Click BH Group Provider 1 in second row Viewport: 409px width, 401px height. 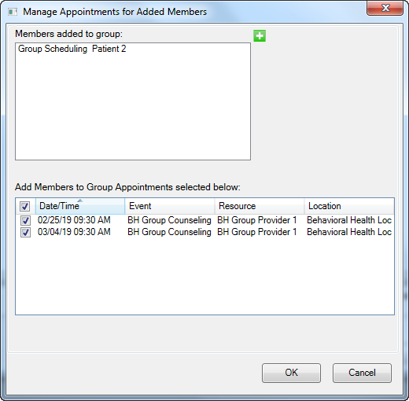pos(257,232)
